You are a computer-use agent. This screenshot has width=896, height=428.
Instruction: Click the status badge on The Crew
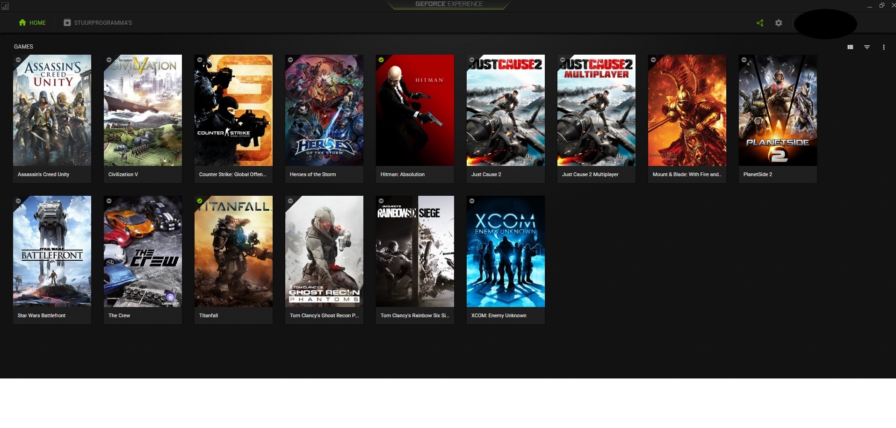pyautogui.click(x=109, y=201)
